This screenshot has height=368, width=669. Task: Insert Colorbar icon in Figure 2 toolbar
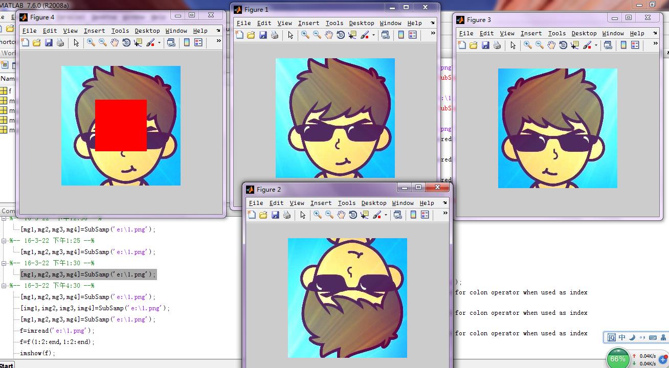point(413,215)
